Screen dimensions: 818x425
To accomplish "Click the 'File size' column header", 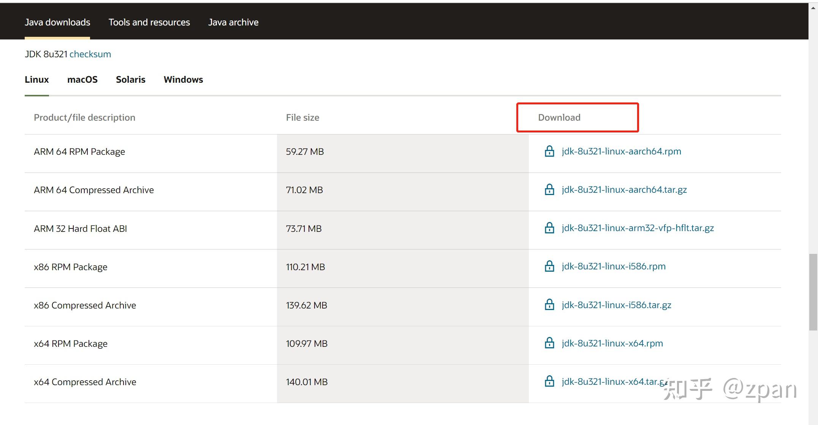I will pyautogui.click(x=302, y=118).
